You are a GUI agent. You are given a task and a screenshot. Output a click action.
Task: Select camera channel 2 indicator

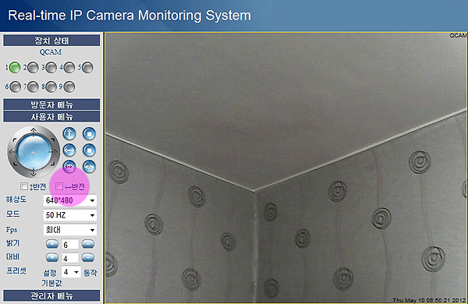tap(33, 68)
